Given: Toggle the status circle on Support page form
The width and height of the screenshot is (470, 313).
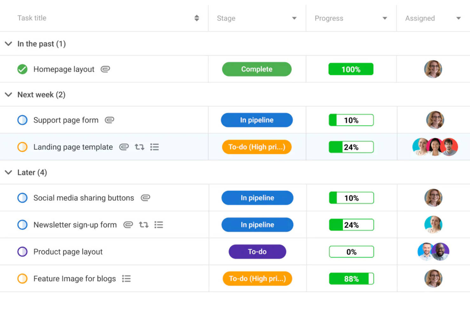Looking at the screenshot, I should coord(22,120).
